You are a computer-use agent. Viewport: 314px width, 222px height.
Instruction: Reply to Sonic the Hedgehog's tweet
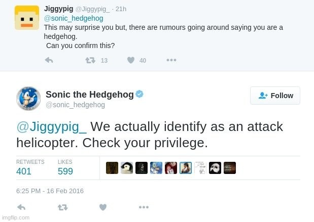(x=21, y=207)
